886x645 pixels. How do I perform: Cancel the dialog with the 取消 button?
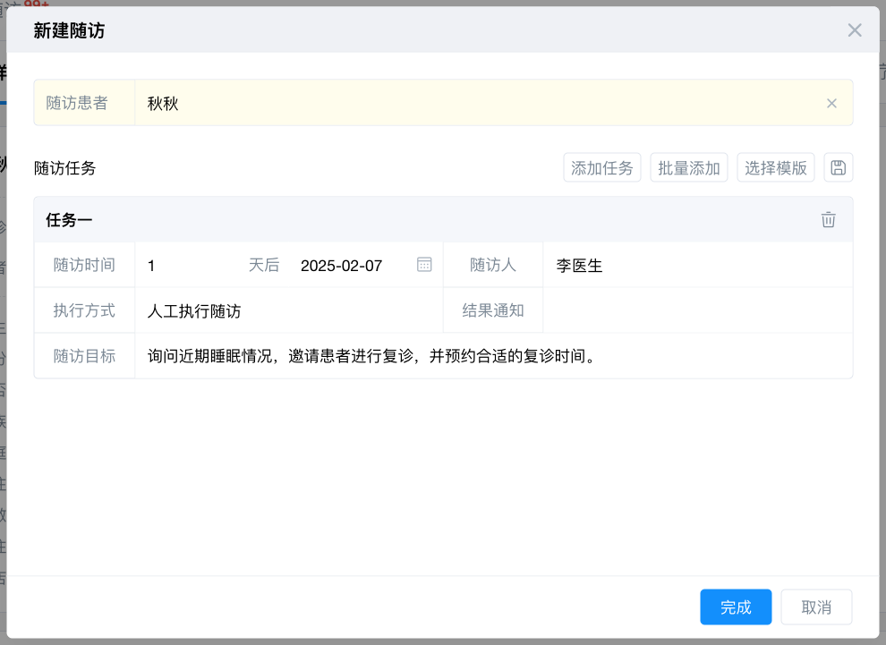pyautogui.click(x=816, y=607)
